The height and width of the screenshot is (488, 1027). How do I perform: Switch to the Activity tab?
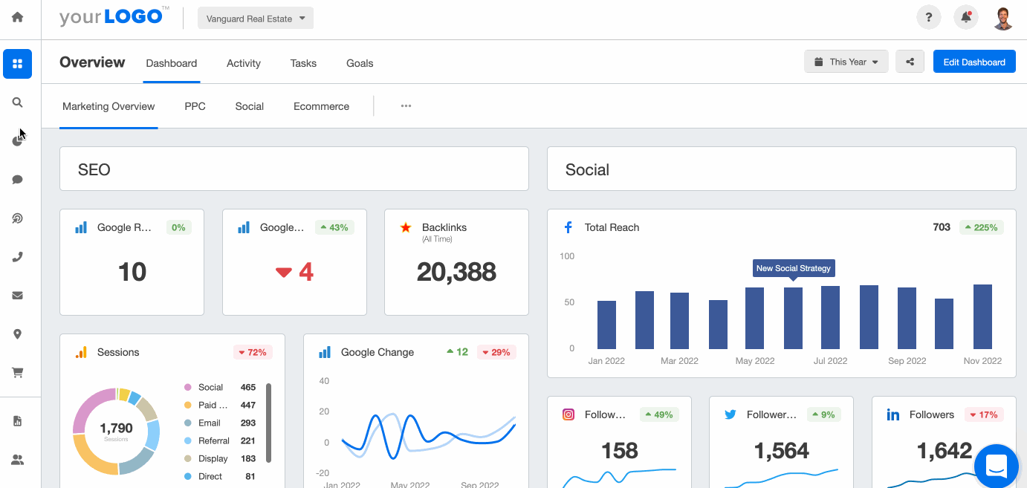tap(243, 63)
